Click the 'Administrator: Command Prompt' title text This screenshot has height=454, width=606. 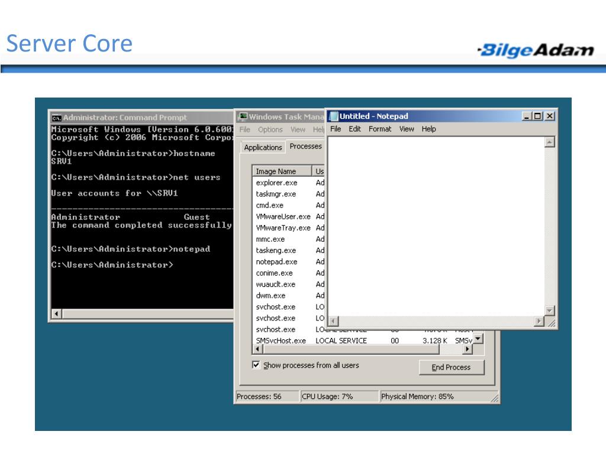click(x=125, y=118)
